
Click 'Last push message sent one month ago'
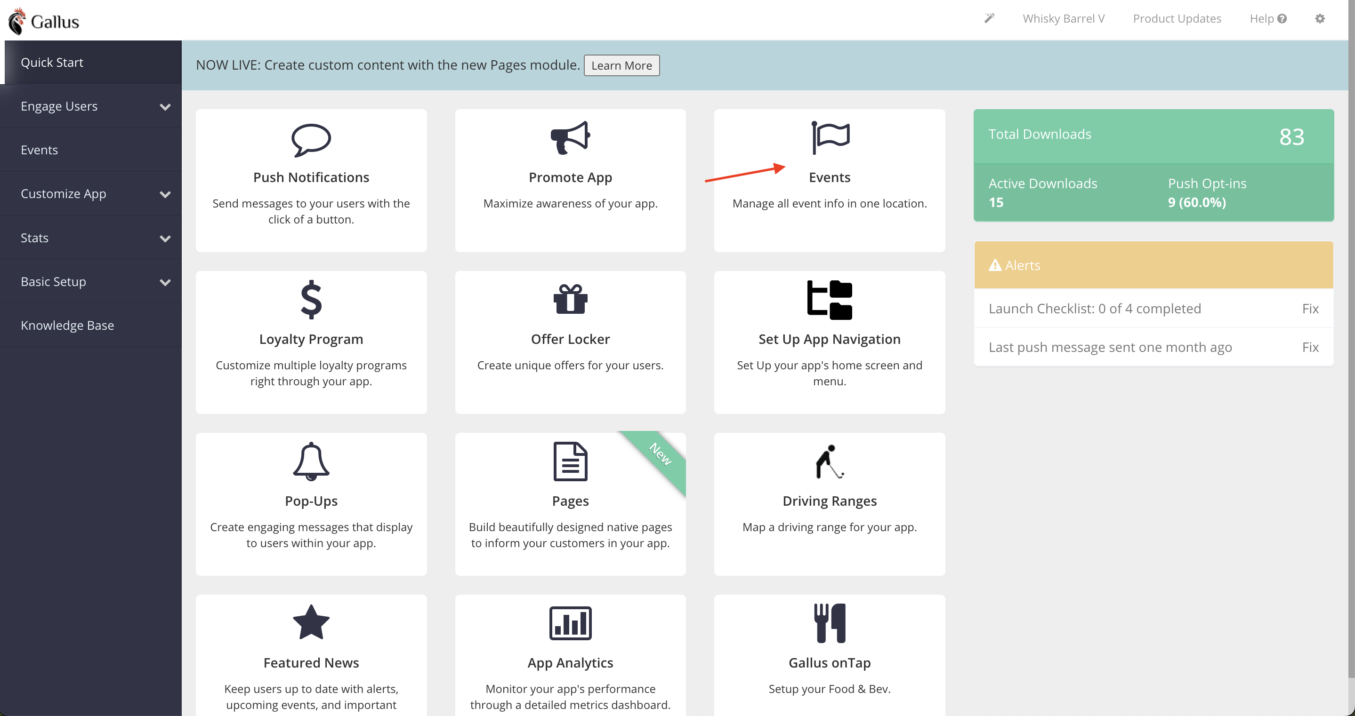1110,347
